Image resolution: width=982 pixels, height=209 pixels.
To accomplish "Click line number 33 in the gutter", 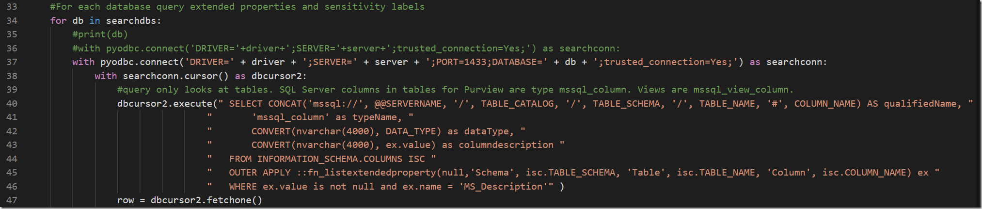I will 12,7.
